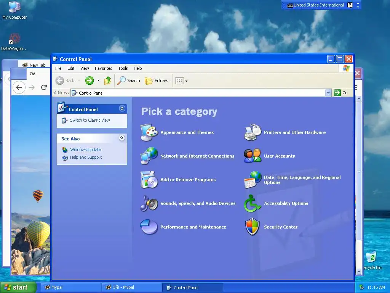
Task: Click the Security Center text link
Action: (281, 227)
